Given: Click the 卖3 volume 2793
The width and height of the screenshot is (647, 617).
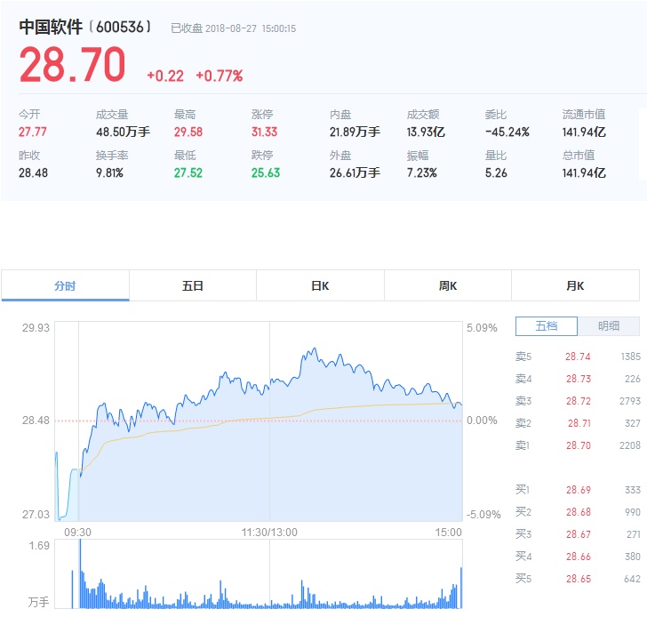Looking at the screenshot, I should (630, 401).
